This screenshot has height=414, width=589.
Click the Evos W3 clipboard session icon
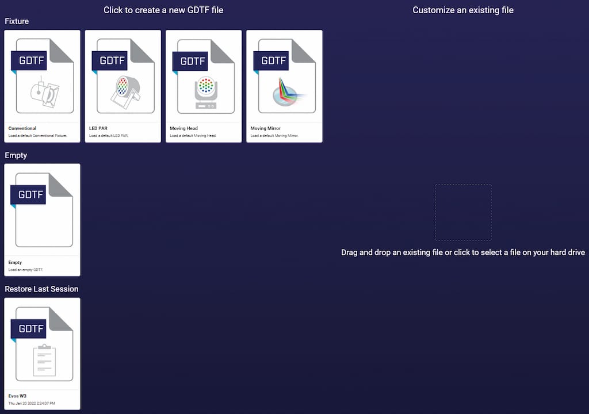[x=45, y=361]
